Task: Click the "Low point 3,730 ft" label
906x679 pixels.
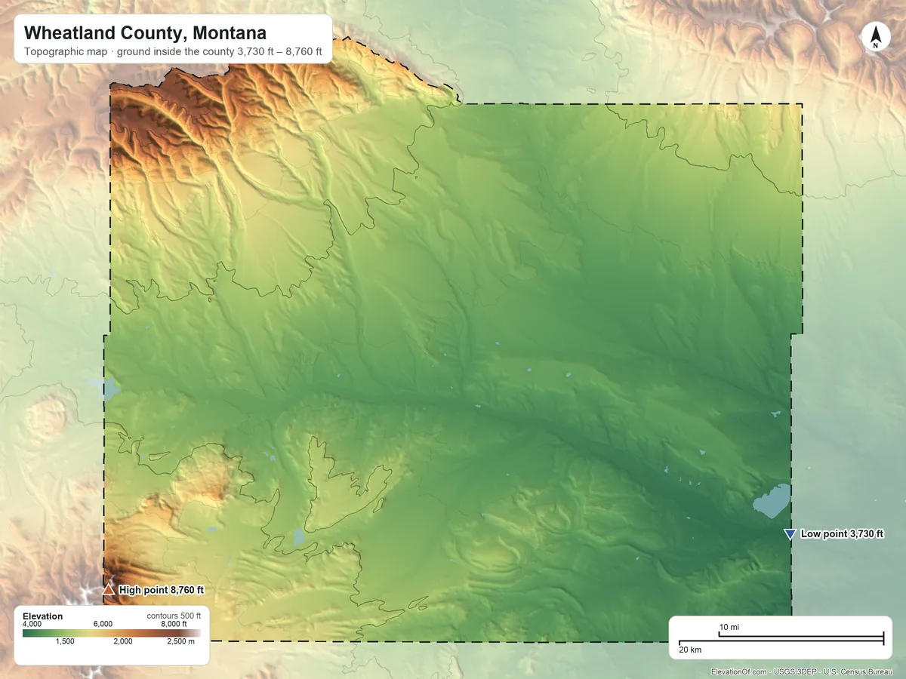Action: pyautogui.click(x=842, y=533)
